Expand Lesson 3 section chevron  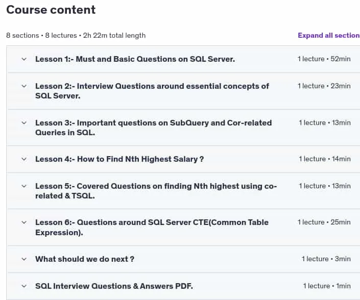[24, 123]
